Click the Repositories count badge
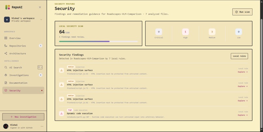This screenshot has width=263, height=132. pos(40,46)
